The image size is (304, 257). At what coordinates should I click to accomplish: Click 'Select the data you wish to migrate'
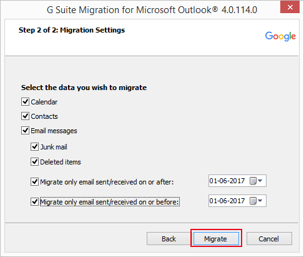point(84,88)
